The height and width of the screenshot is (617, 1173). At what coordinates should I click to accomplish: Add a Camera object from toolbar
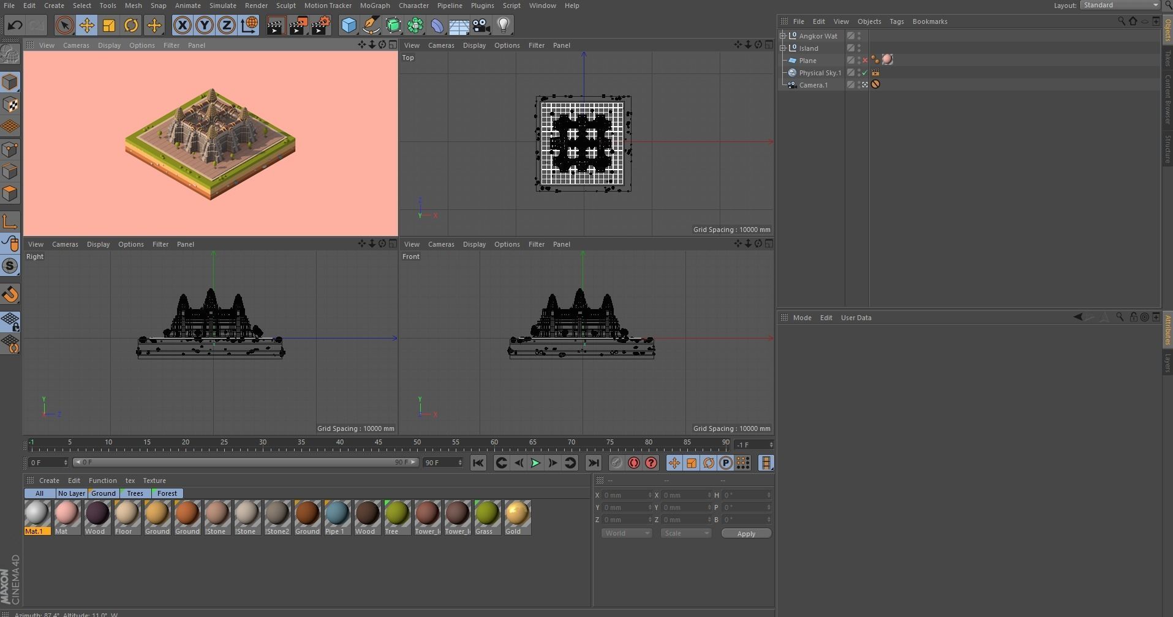point(481,25)
